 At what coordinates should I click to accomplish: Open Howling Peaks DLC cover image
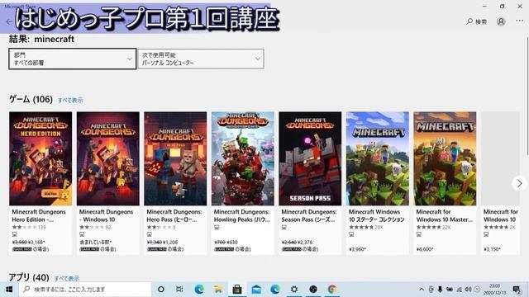243,158
